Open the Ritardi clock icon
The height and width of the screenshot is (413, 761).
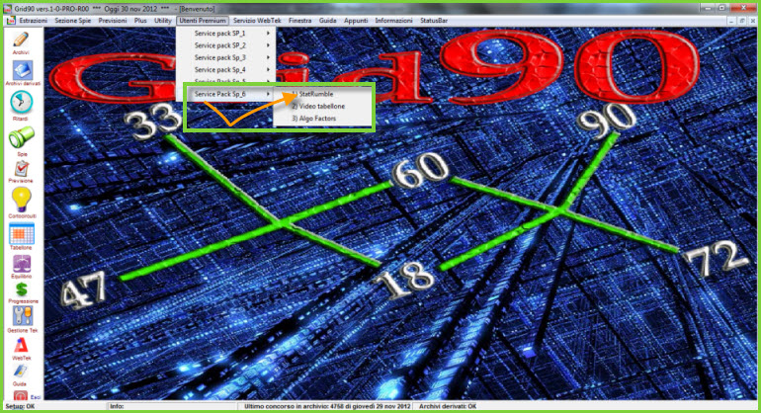(21, 105)
